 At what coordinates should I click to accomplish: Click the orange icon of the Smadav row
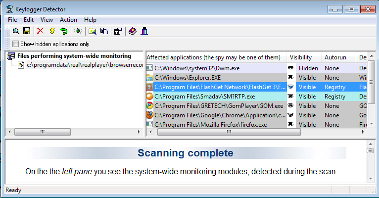point(149,96)
